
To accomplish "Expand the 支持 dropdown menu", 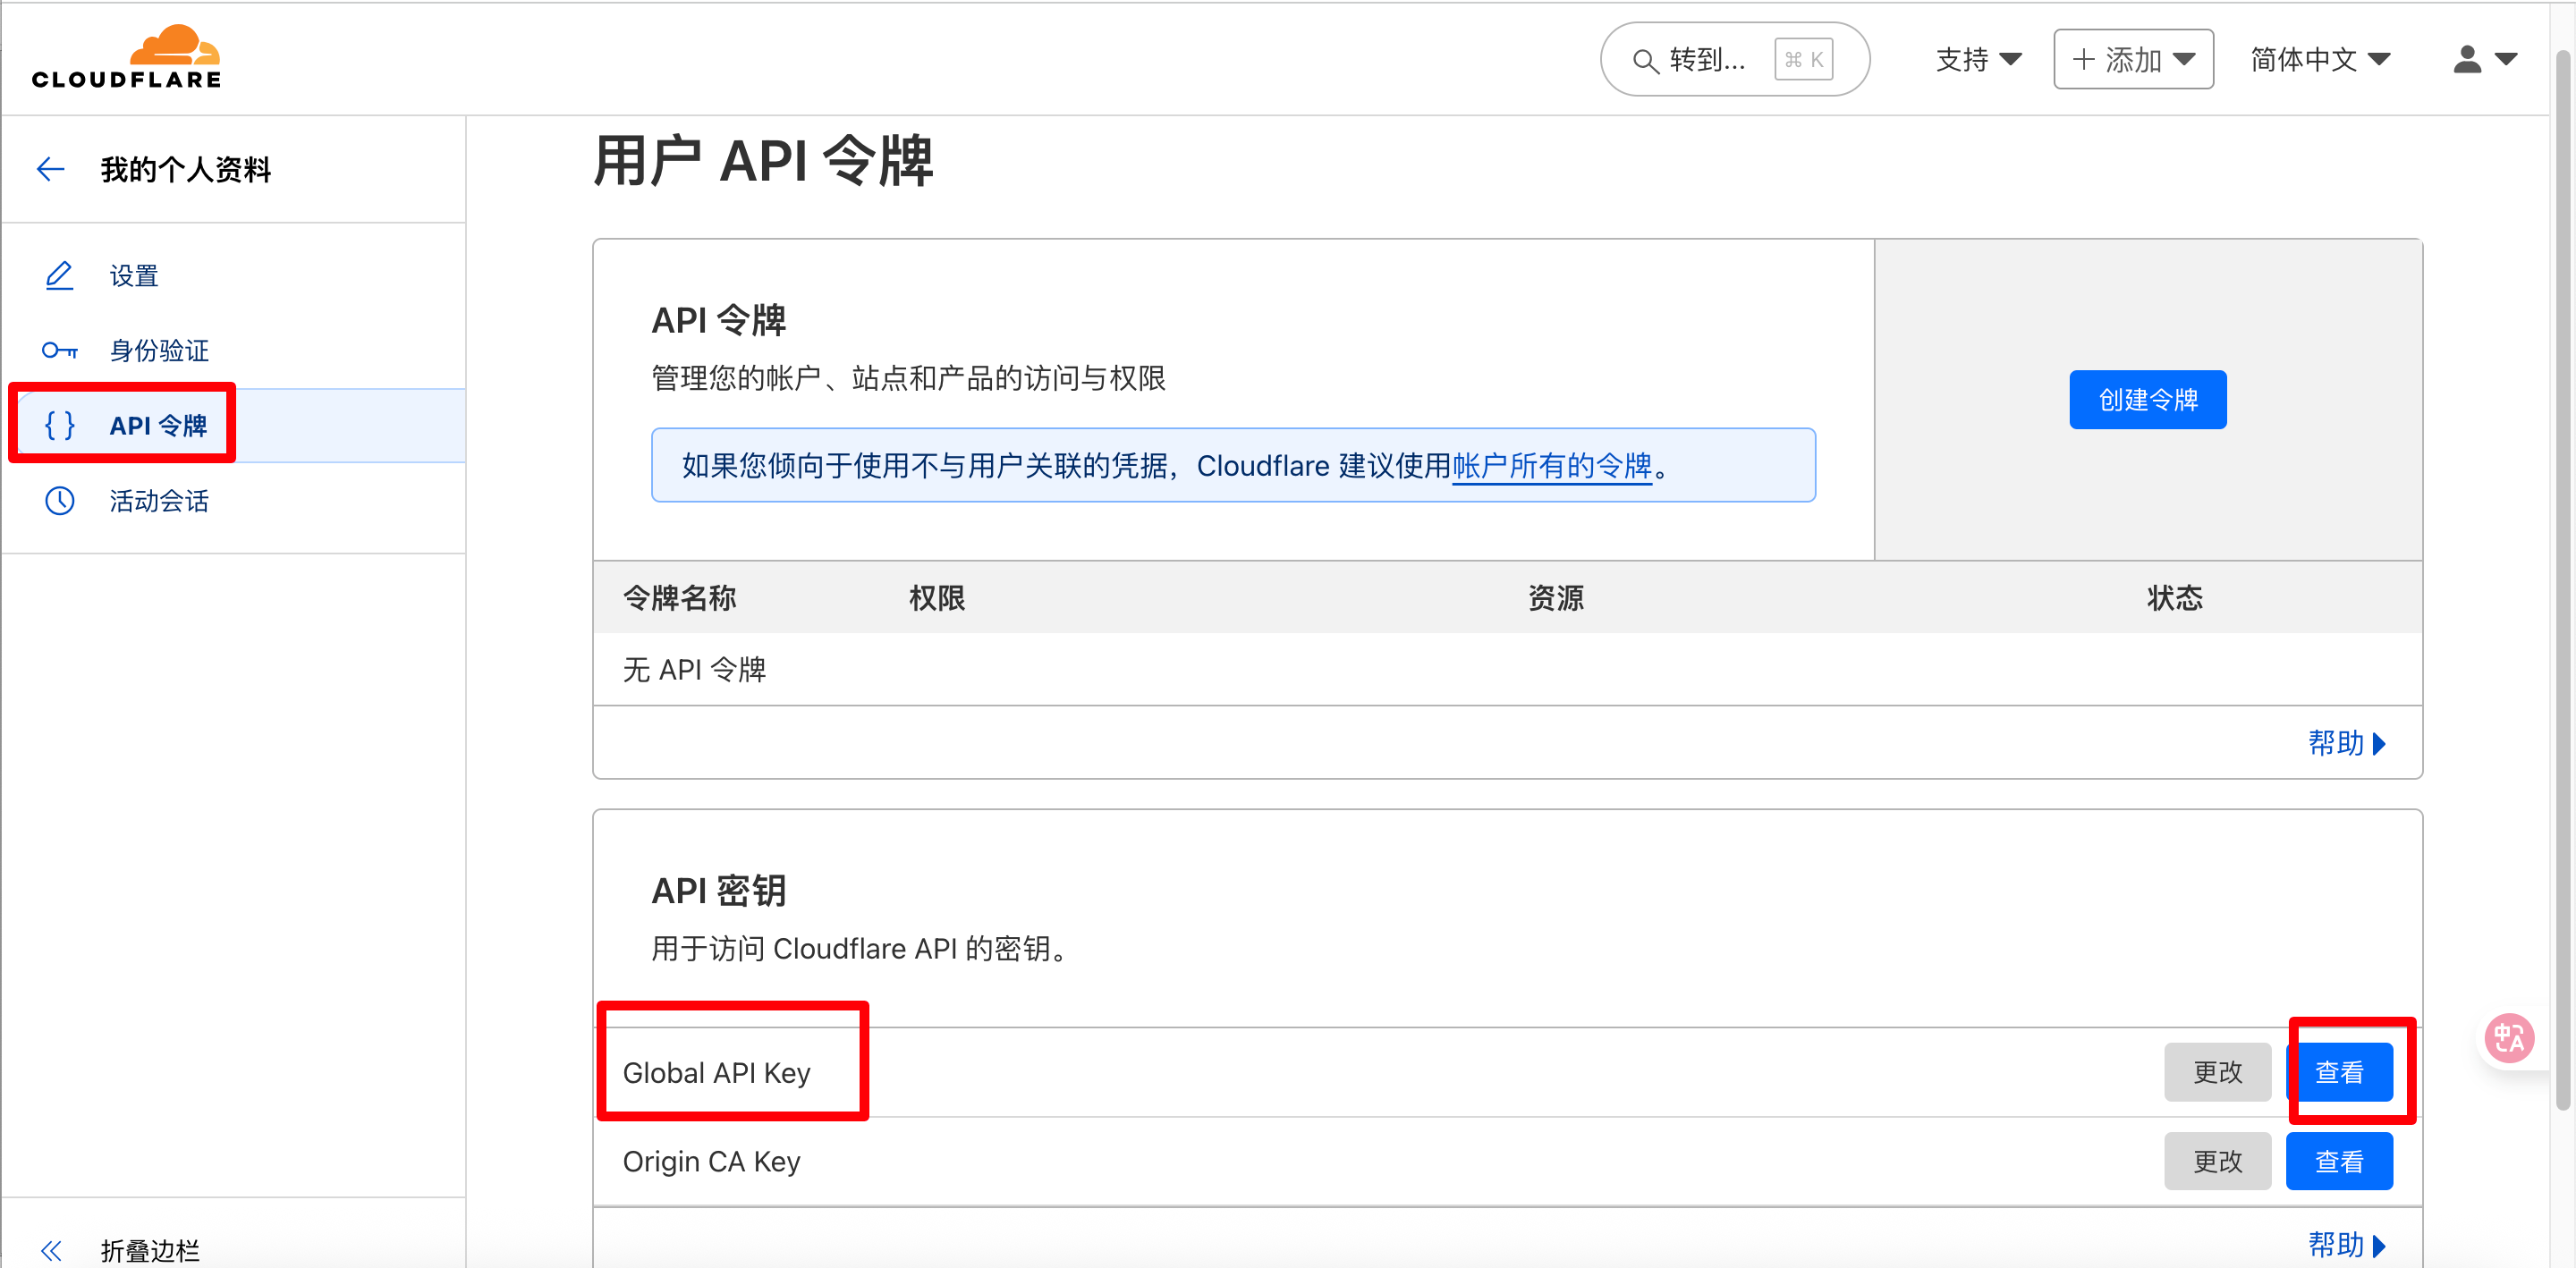I will pyautogui.click(x=1978, y=60).
